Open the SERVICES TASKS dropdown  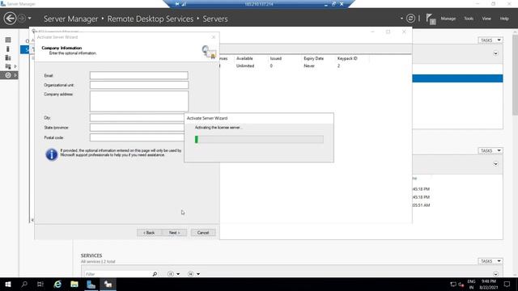(490, 261)
